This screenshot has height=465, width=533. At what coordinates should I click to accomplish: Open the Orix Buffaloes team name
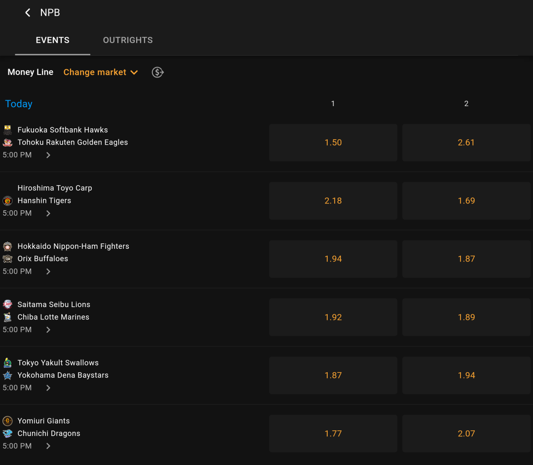pos(43,259)
